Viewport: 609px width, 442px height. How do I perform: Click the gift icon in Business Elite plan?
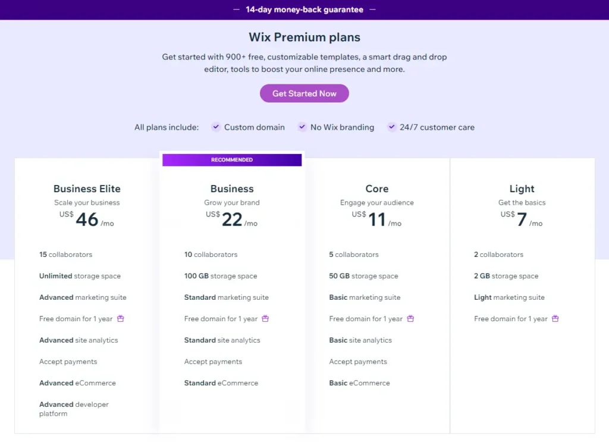click(x=121, y=318)
